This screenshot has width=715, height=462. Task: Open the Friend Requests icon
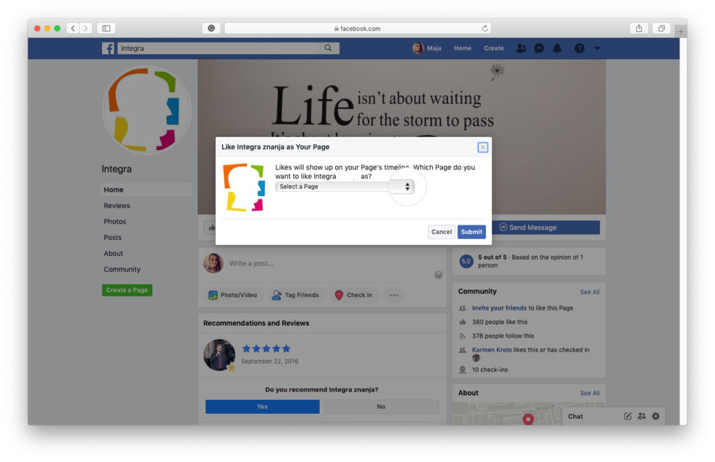point(521,48)
